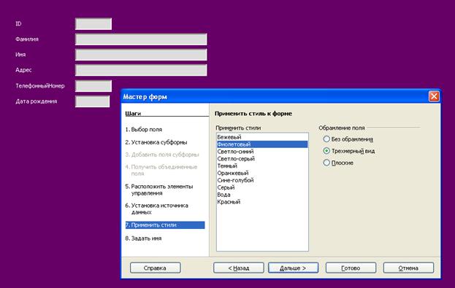The width and height of the screenshot is (455, 288).
Task: Click the 'Дата рождения' label
Action: click(x=37, y=101)
